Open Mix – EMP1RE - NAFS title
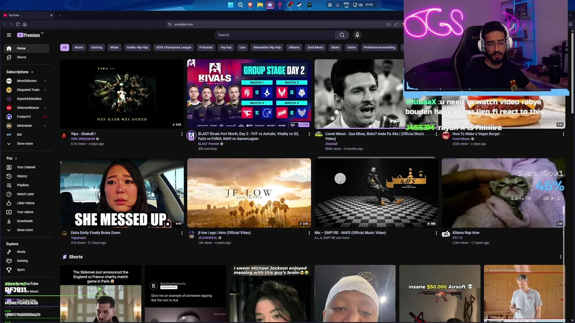 tap(350, 233)
